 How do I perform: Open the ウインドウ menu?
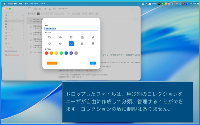click(34, 4)
